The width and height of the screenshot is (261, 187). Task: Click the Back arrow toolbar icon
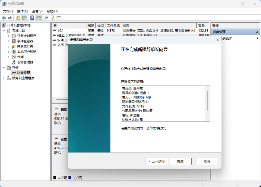(x=4, y=18)
